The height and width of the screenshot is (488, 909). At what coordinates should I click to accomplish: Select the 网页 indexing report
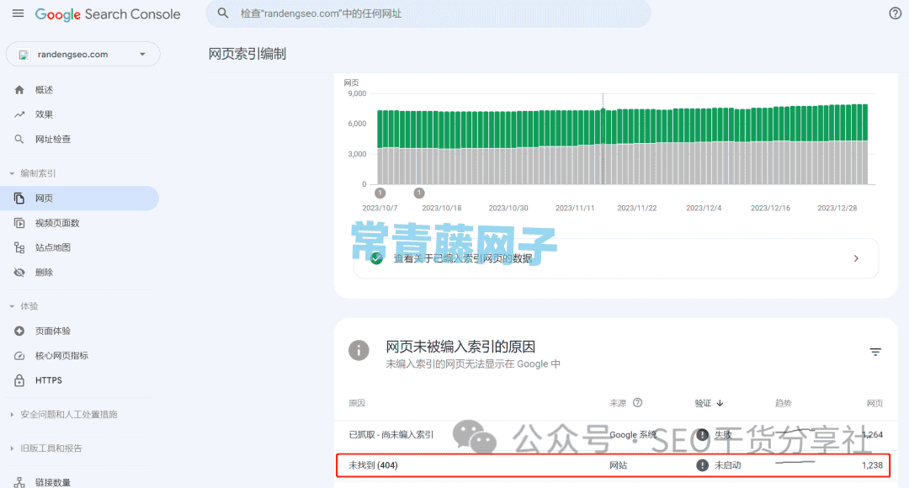coord(79,199)
